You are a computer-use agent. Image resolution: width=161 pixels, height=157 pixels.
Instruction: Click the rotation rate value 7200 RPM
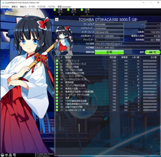(x=153, y=32)
